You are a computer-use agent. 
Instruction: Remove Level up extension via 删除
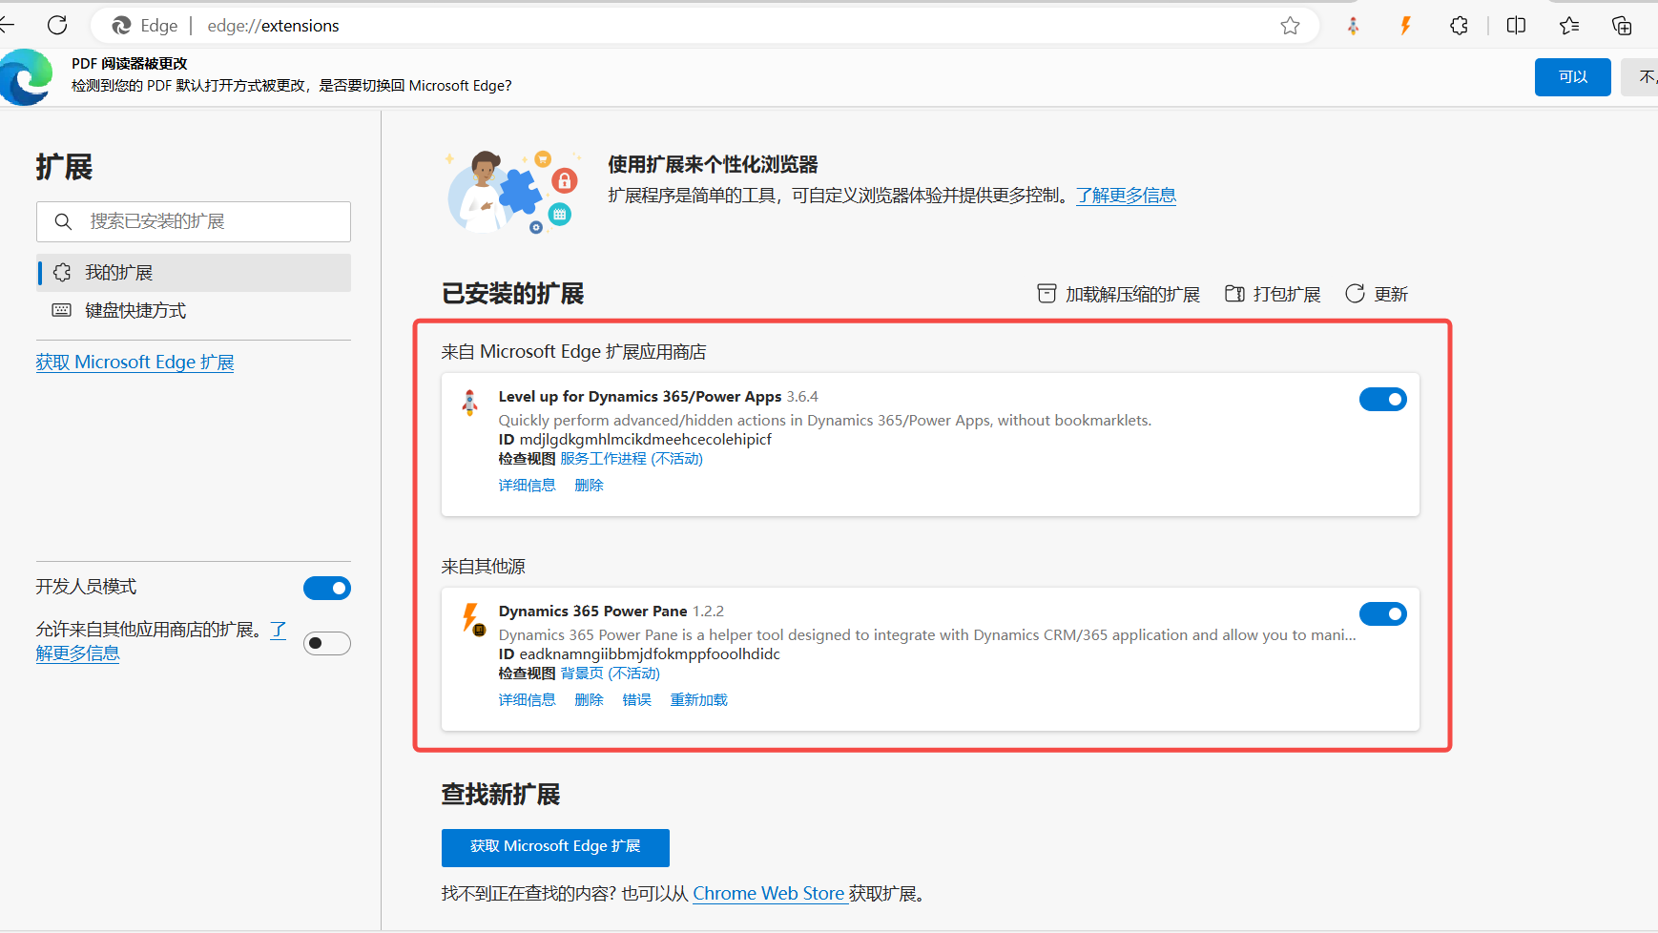tap(589, 486)
